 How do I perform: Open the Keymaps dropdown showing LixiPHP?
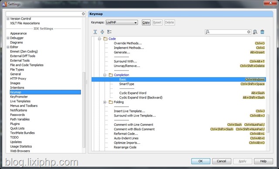[122, 22]
